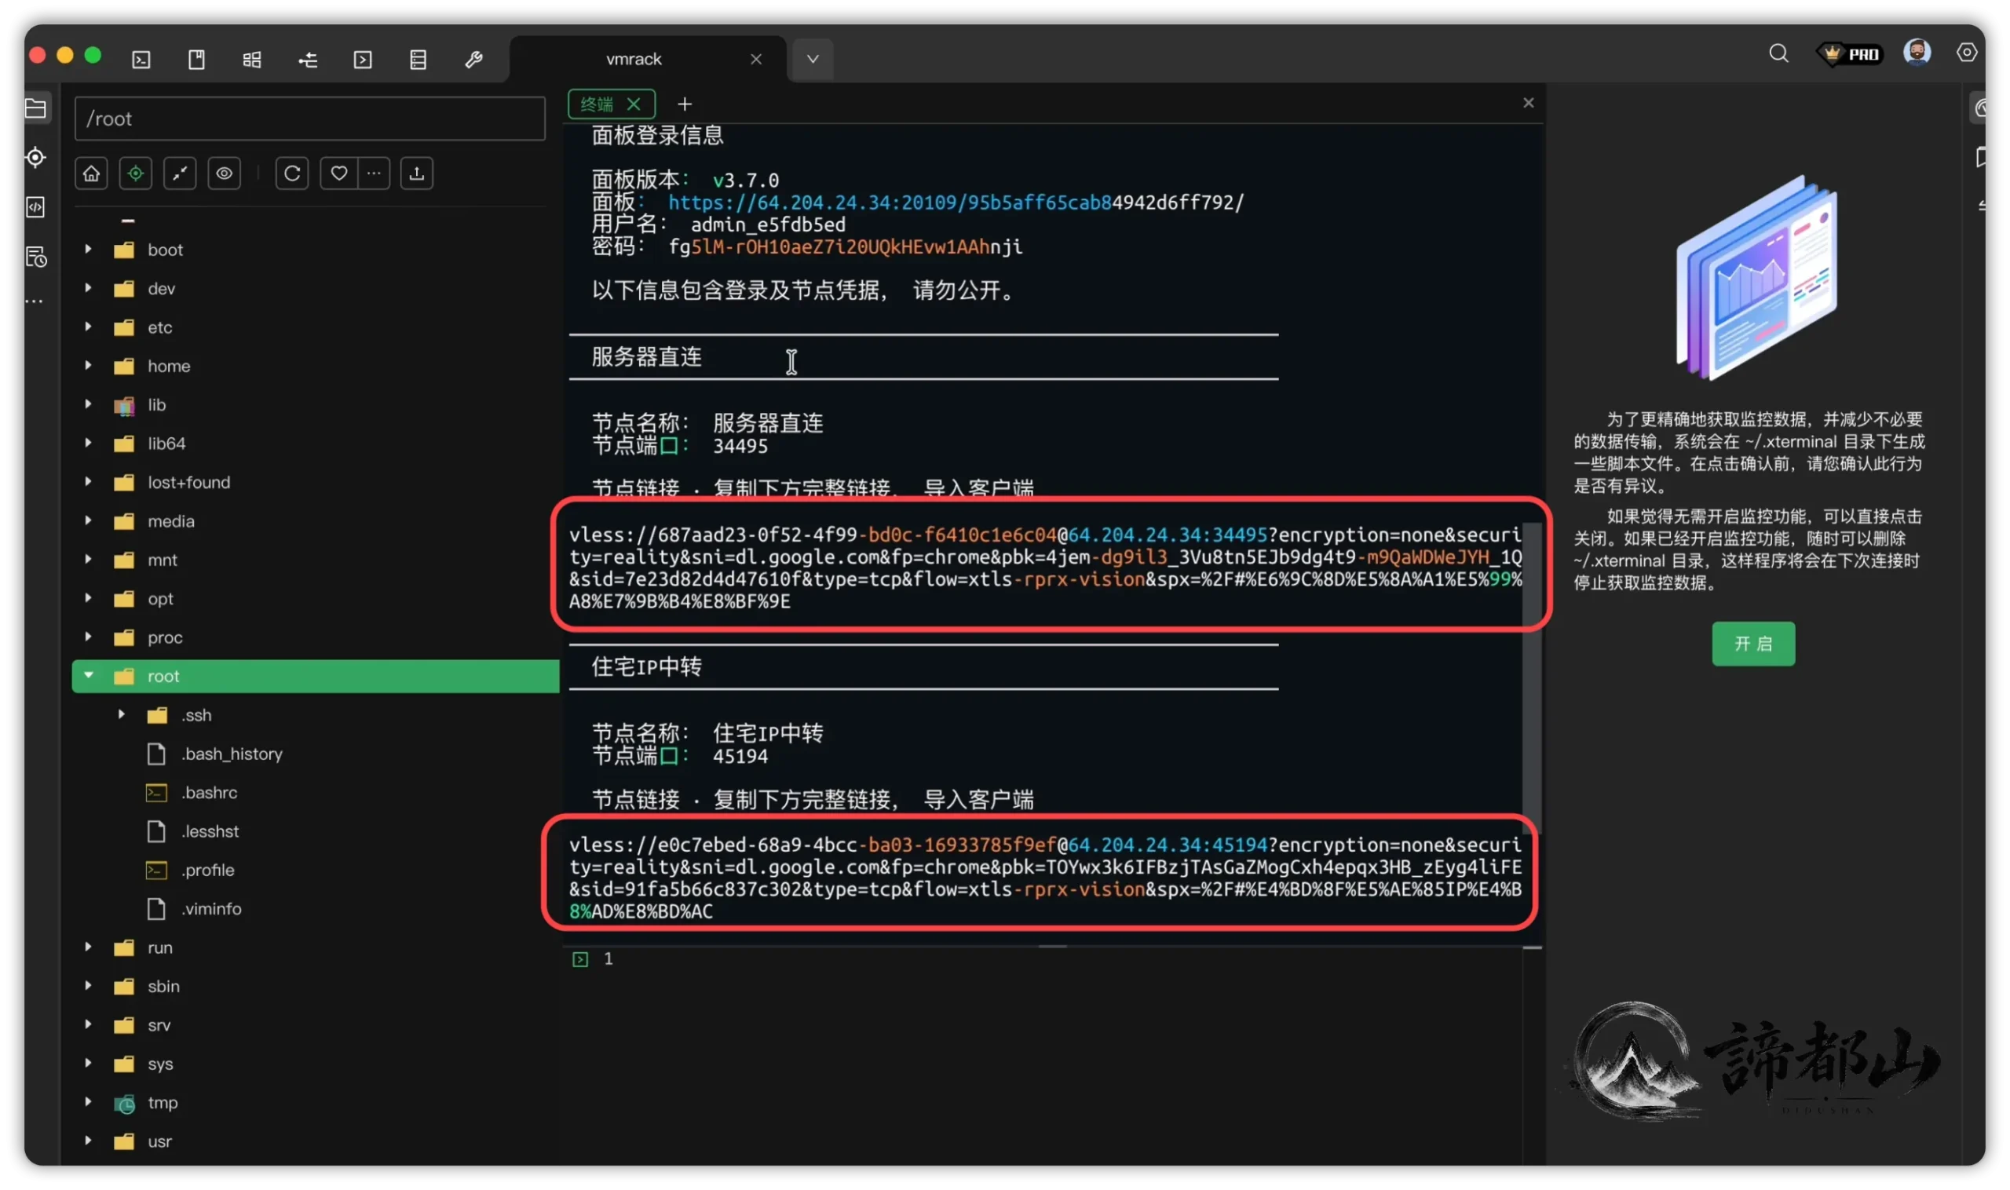Expand the usr folder
Viewport: 2010px width, 1190px height.
[x=88, y=1141]
